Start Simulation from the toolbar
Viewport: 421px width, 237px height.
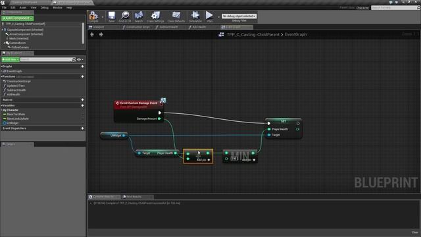[195, 16]
